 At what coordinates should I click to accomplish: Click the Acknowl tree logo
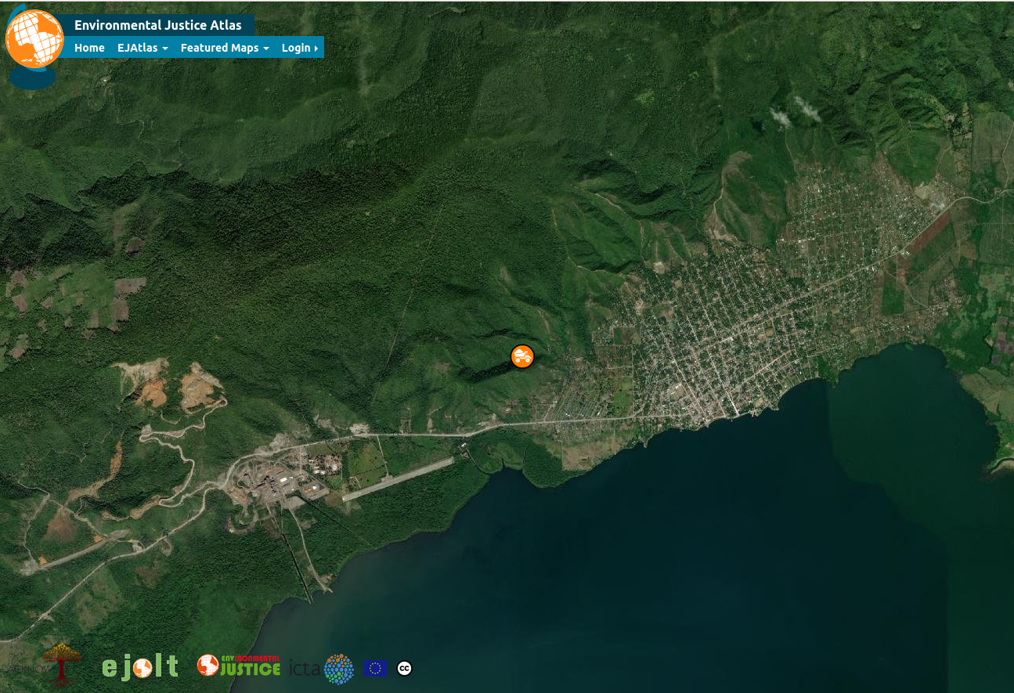pyautogui.click(x=60, y=665)
